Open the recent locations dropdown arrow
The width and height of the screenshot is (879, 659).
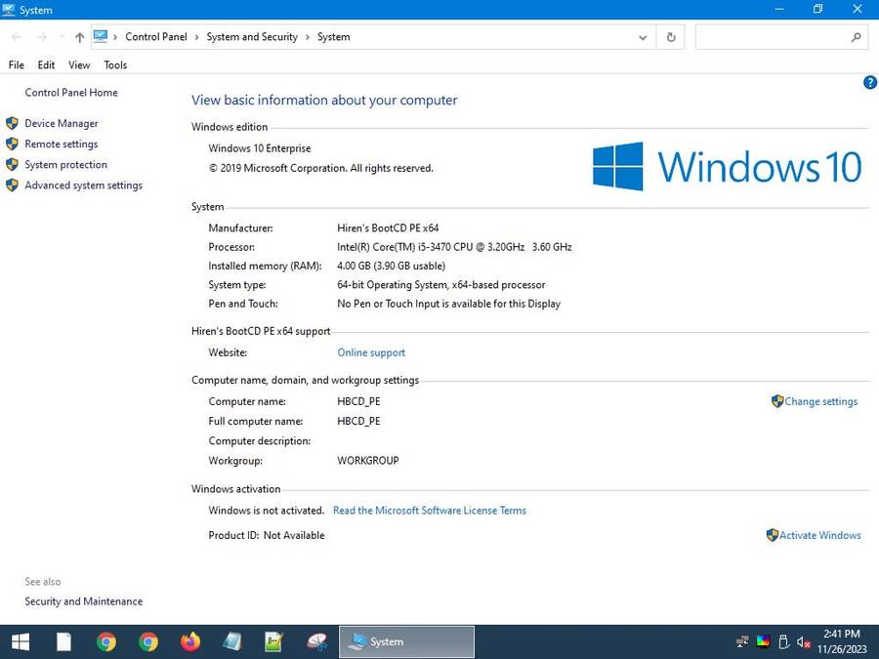click(x=62, y=37)
